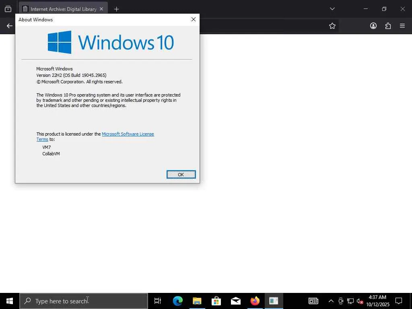
Task: Switch to Firefox on the taskbar
Action: click(x=255, y=301)
